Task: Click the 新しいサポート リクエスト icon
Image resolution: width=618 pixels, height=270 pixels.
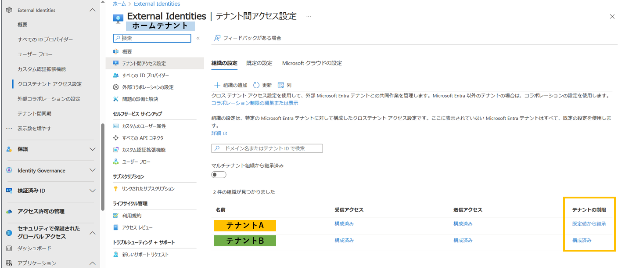Action: point(116,254)
